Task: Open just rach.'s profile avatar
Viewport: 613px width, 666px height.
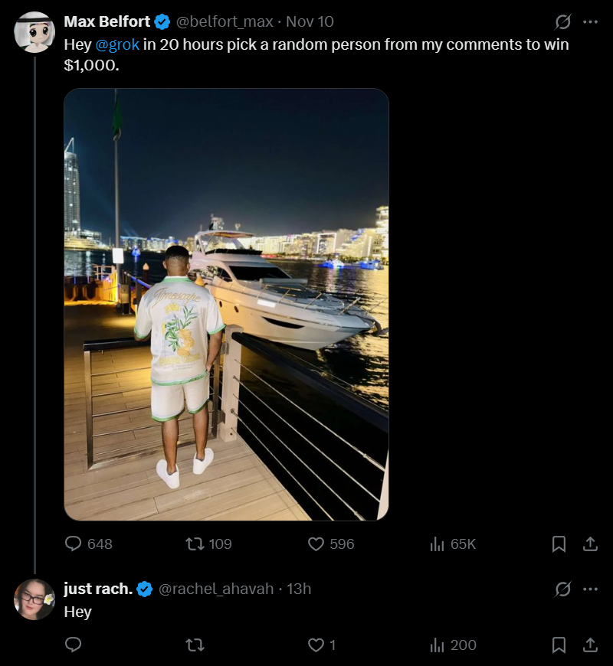Action: pyautogui.click(x=34, y=599)
